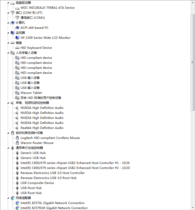Select USB2 Enhanced Host Controller #1 - 1D26
195x210 pixels.
(x=75, y=163)
